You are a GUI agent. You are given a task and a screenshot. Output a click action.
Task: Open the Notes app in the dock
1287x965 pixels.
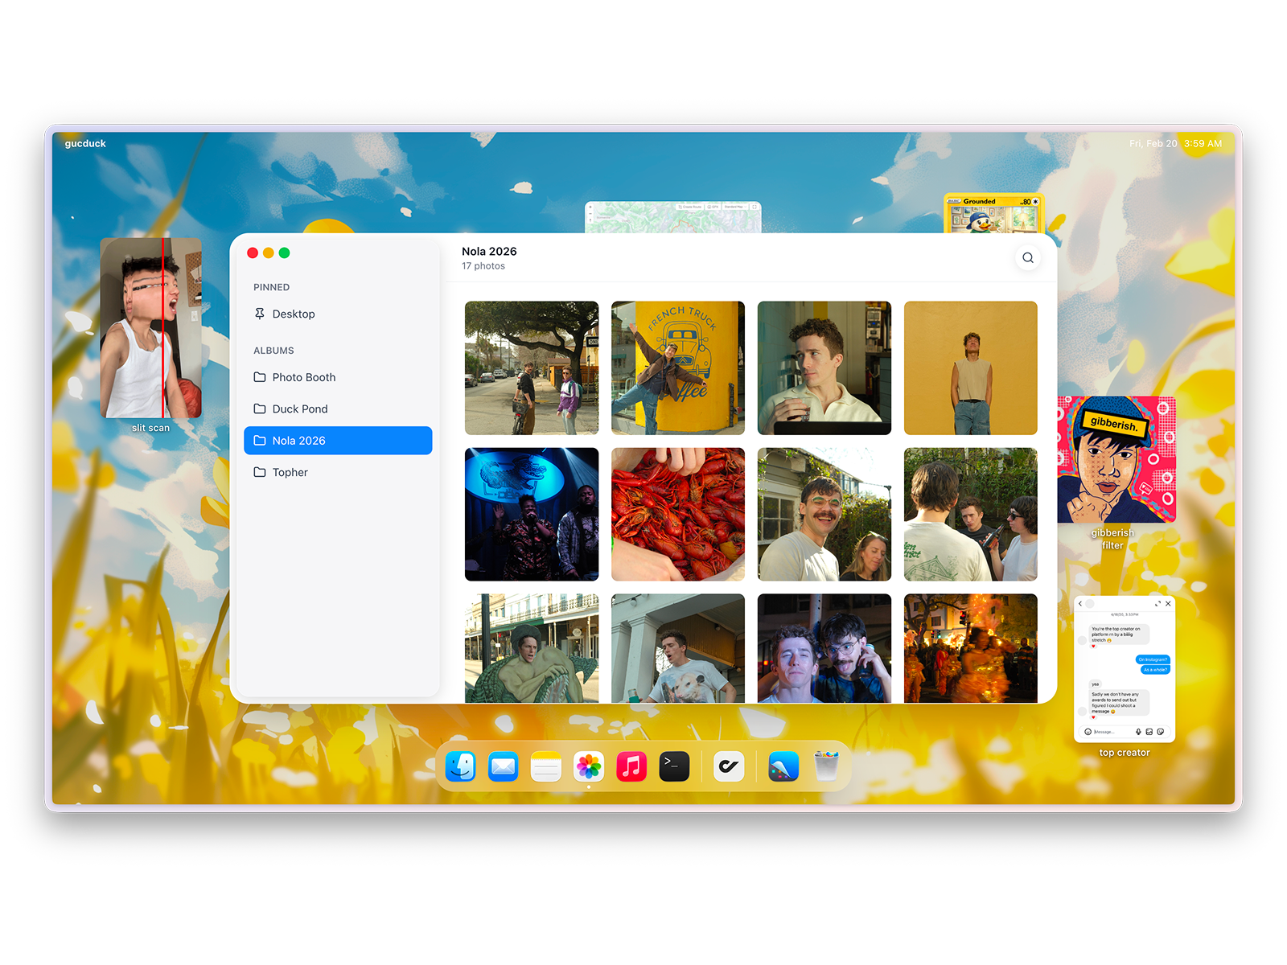coord(546,766)
